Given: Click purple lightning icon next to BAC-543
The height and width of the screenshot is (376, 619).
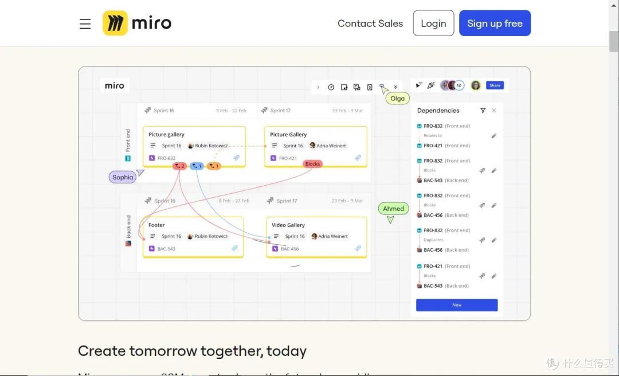Looking at the screenshot, I should 151,248.
